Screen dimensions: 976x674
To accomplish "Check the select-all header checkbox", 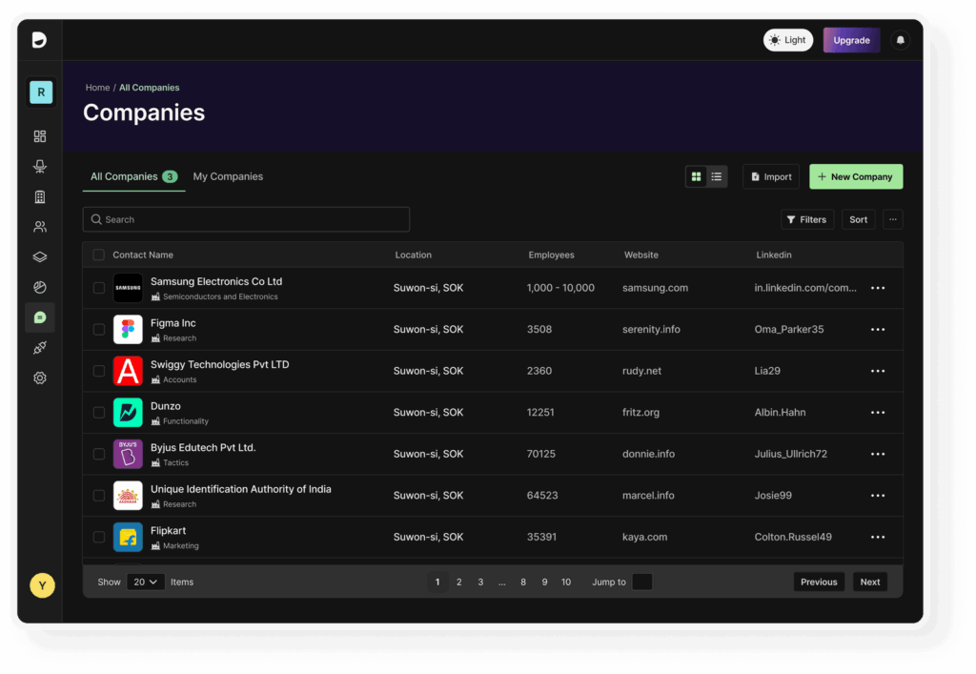I will pos(98,255).
